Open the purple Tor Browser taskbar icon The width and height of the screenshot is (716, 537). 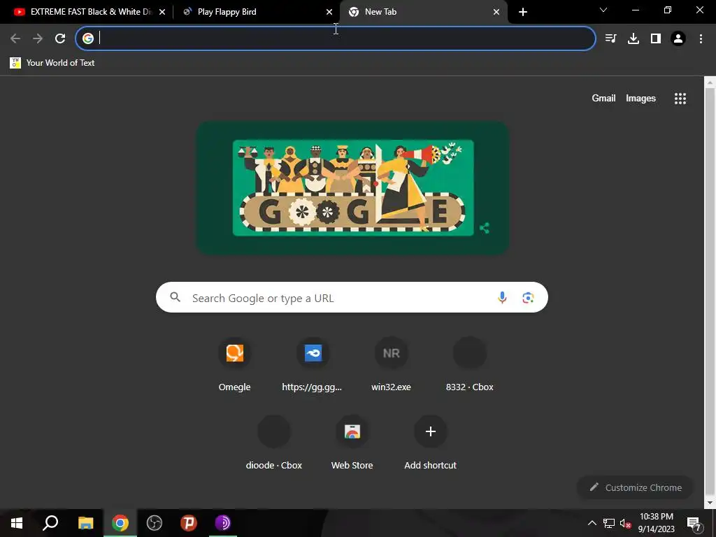[223, 523]
